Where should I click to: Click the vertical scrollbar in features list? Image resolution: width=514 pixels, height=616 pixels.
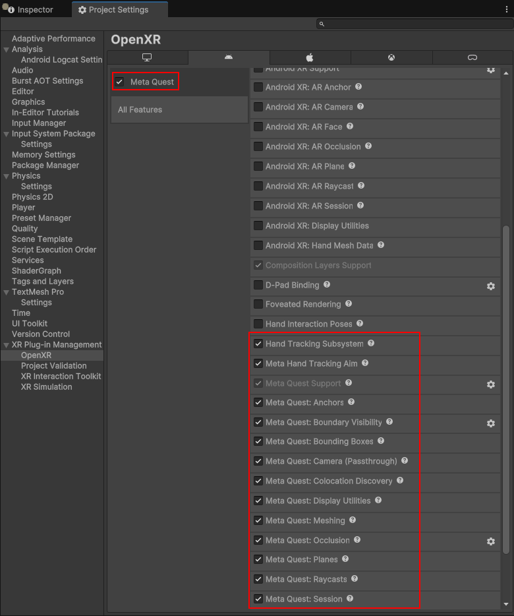click(x=506, y=389)
